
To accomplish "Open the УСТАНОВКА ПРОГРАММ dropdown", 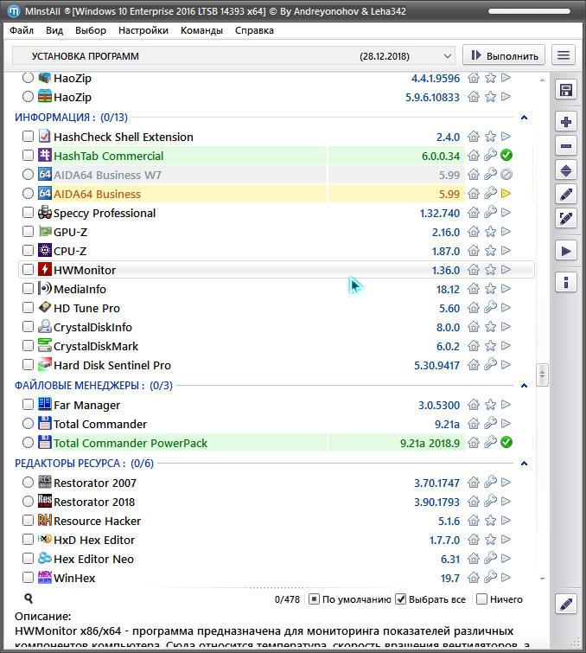I will point(233,55).
